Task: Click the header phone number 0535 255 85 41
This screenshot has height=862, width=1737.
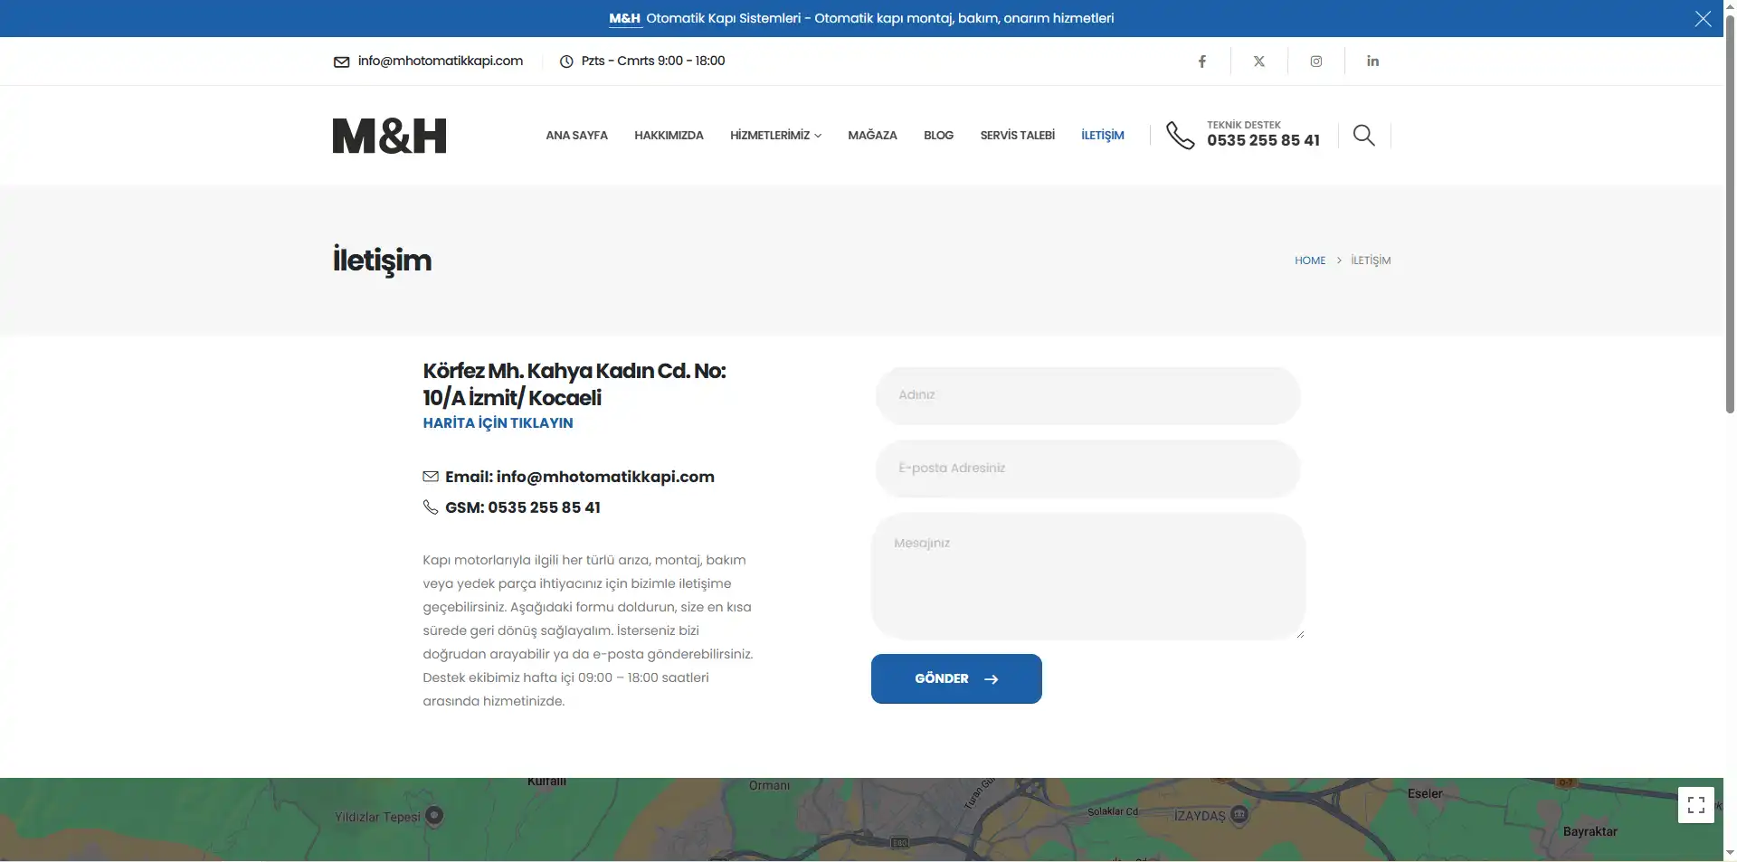Action: (x=1263, y=140)
